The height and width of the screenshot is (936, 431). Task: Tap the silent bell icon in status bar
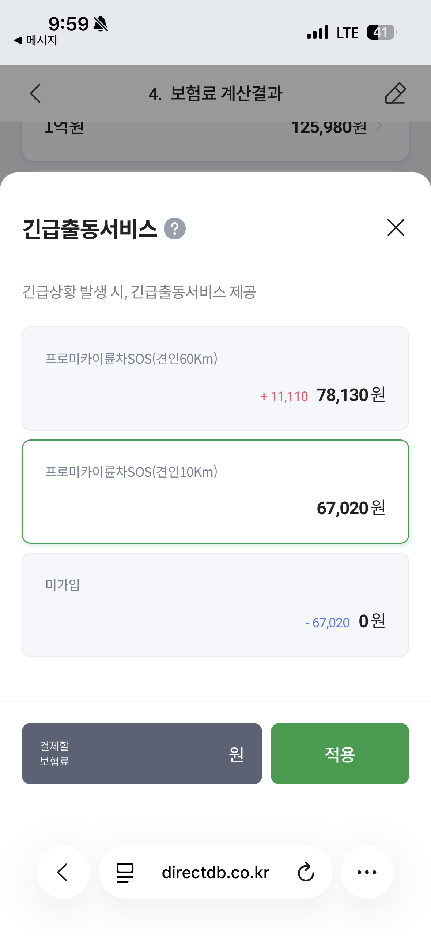[101, 24]
